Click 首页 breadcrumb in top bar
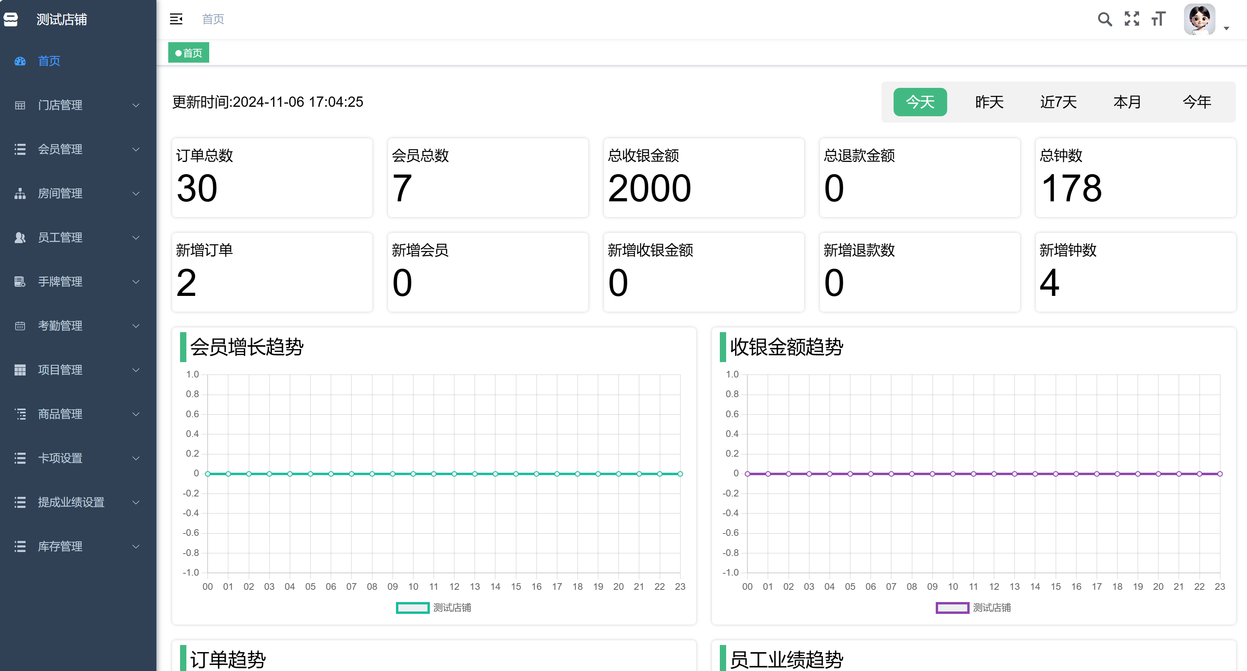Image resolution: width=1247 pixels, height=671 pixels. click(x=213, y=19)
